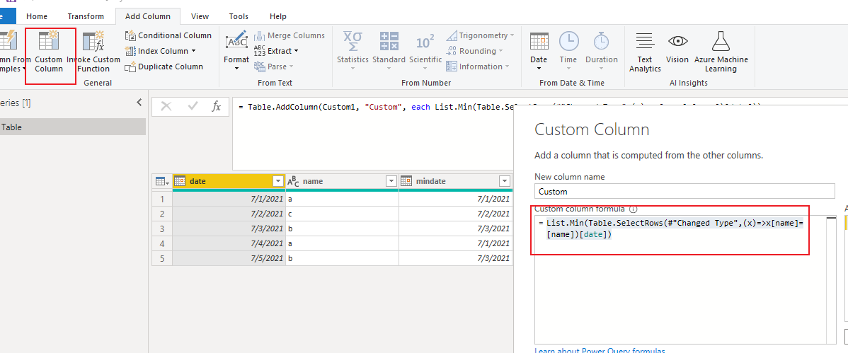
Task: Add a Conditional Column
Action: point(168,35)
